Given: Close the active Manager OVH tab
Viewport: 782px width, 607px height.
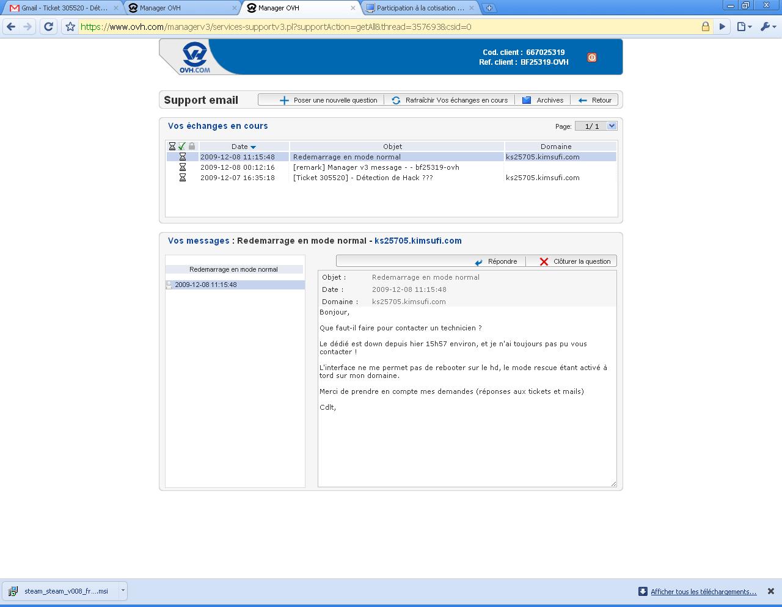Looking at the screenshot, I should coord(353,8).
